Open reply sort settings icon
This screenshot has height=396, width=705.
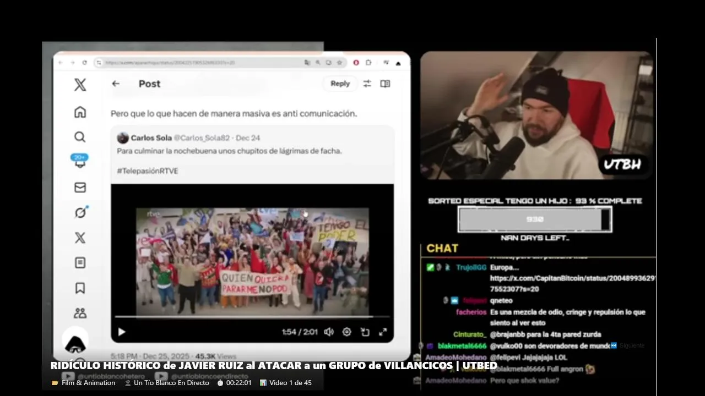click(367, 84)
